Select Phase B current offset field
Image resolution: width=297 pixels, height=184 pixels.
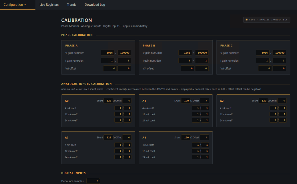202,68
